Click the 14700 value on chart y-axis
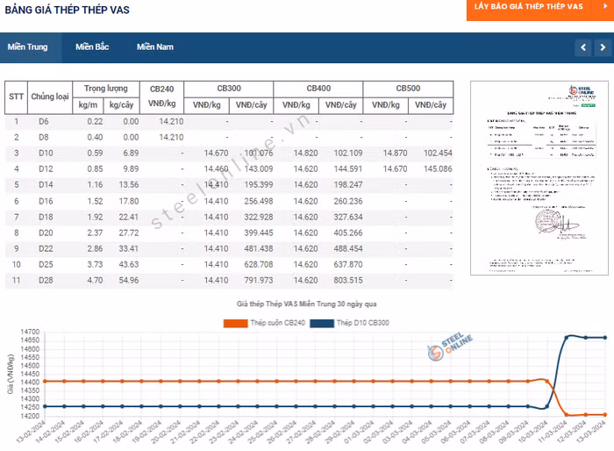Viewport: 614px width, 451px height. pos(30,332)
